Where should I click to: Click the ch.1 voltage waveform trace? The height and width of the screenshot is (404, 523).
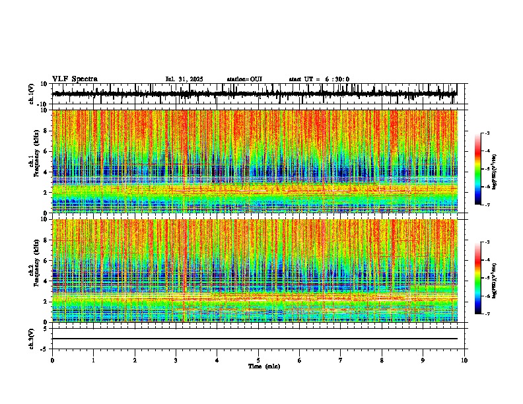254,94
